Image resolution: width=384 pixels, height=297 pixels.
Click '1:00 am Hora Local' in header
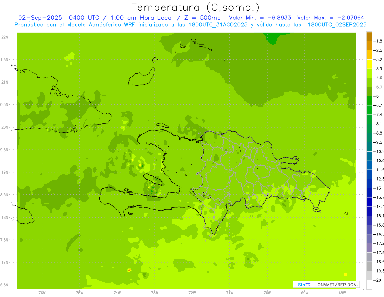click(x=142, y=18)
